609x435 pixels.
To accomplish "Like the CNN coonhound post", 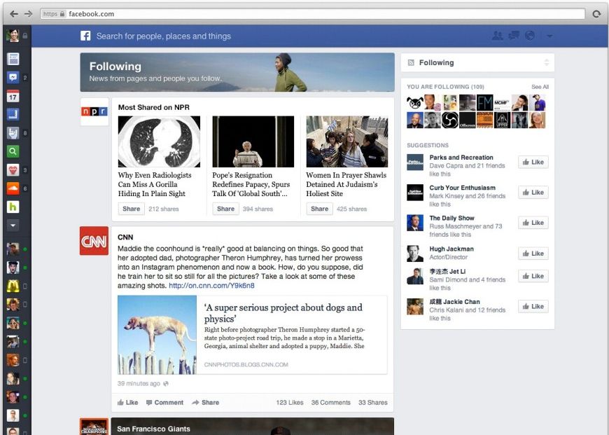I will coord(128,403).
